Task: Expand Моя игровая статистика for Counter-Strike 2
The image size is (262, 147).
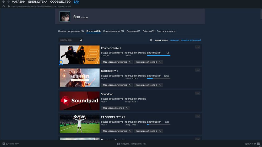Action: click(117, 62)
